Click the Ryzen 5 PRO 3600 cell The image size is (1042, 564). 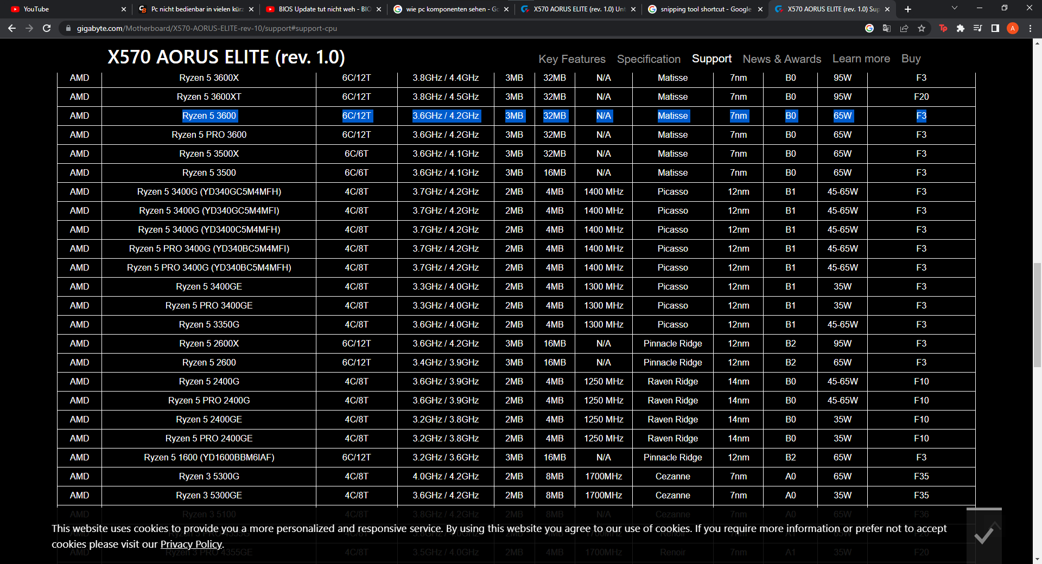209,134
